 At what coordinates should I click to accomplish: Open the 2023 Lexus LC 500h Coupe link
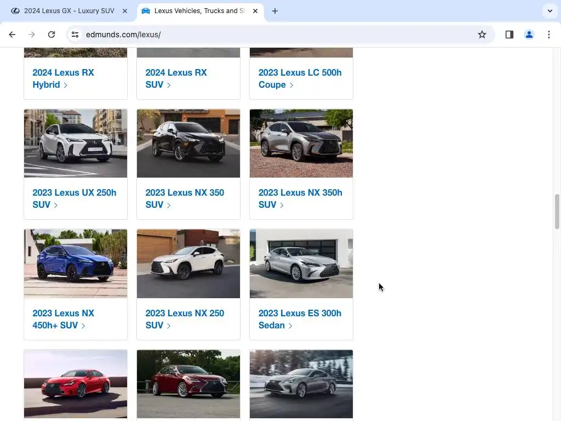click(x=300, y=78)
